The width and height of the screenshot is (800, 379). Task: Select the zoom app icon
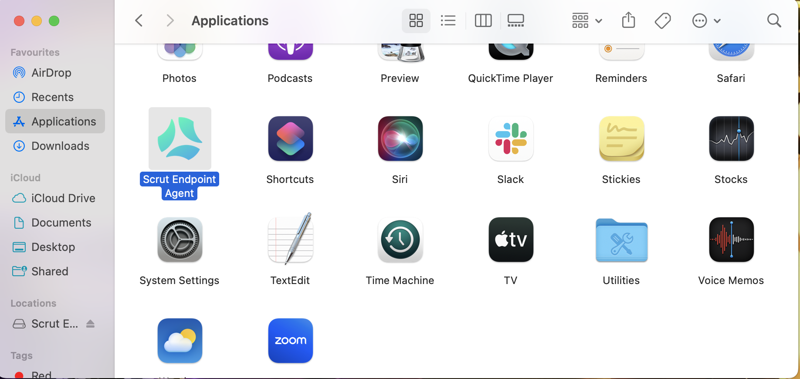290,341
